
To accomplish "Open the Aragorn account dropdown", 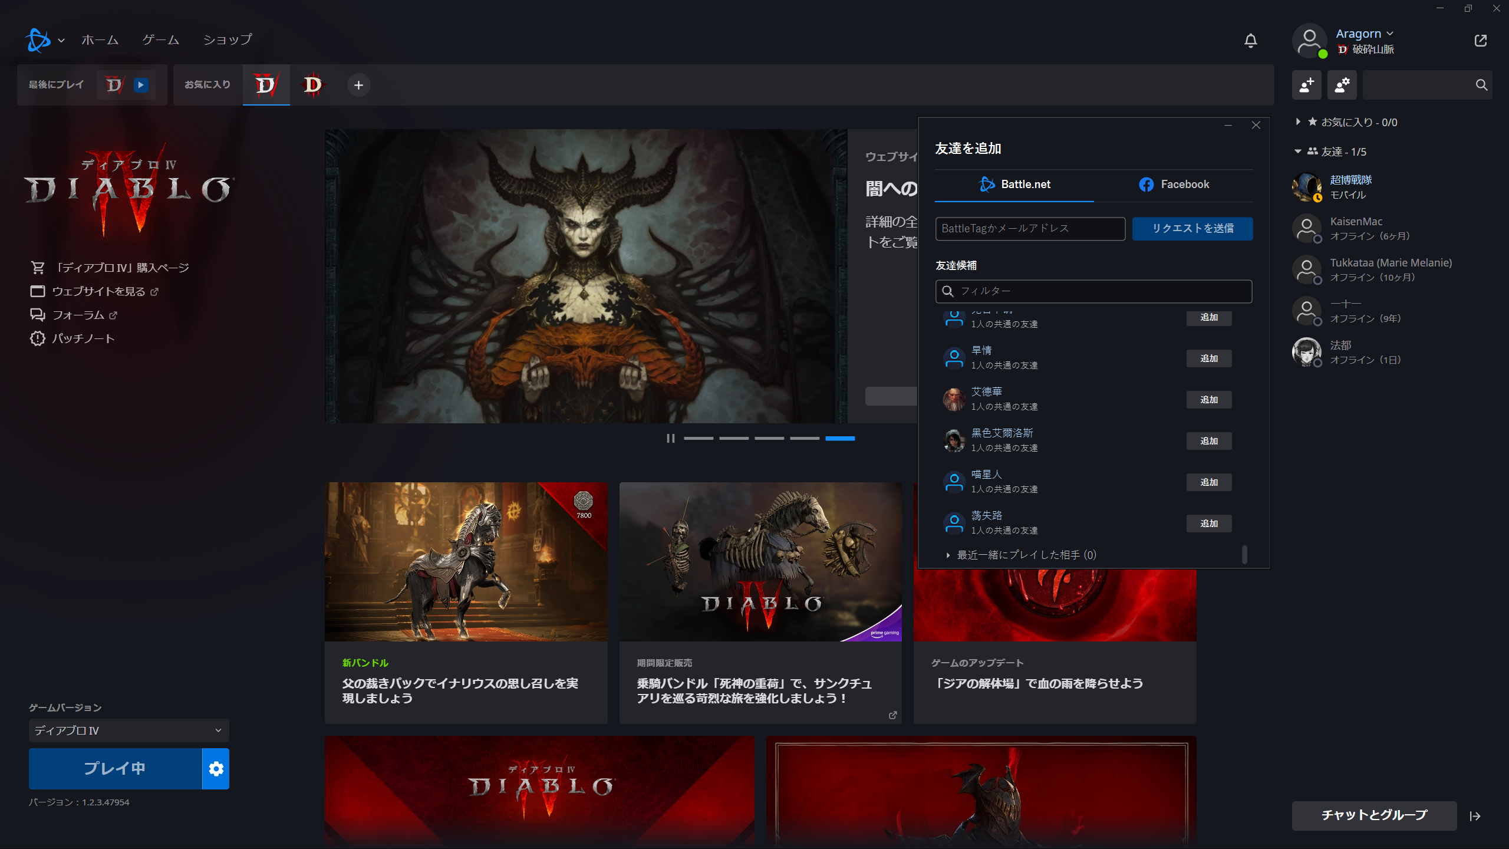I will [1364, 34].
